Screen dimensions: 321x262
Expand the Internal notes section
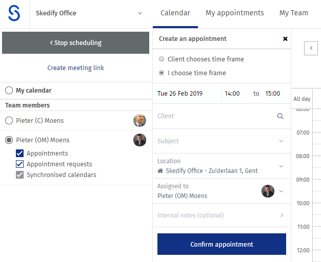(282, 215)
